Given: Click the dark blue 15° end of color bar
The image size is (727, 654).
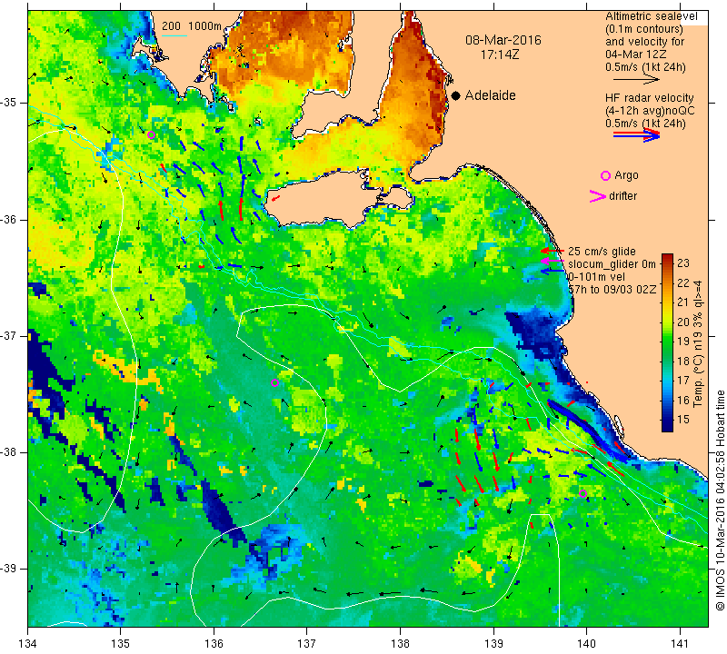Looking at the screenshot, I should click(667, 424).
